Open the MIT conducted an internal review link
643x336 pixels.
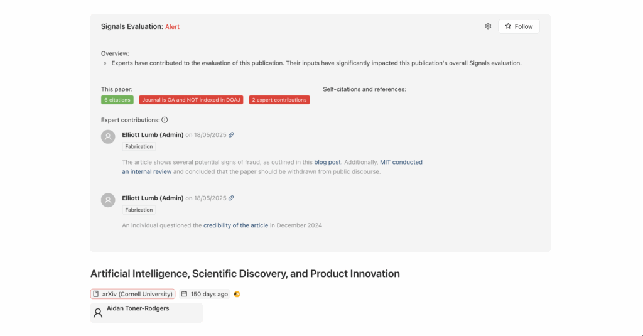(273, 167)
